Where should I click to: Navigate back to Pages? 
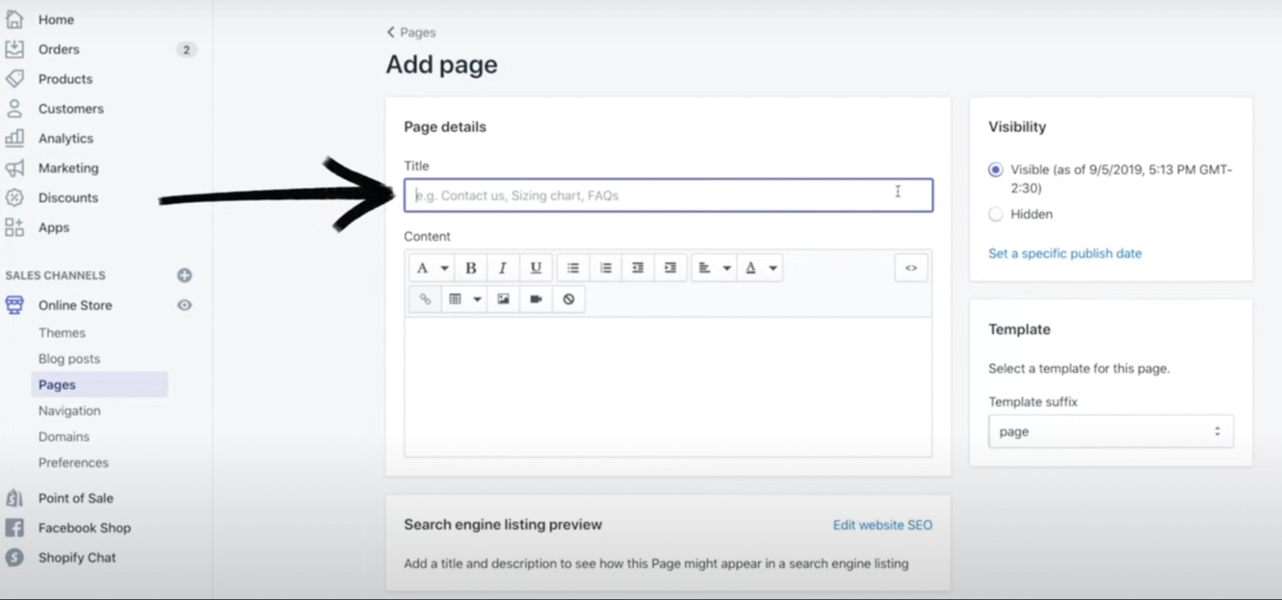click(x=410, y=32)
